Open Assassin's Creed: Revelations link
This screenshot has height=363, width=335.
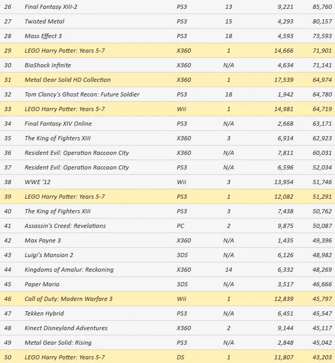65,226
